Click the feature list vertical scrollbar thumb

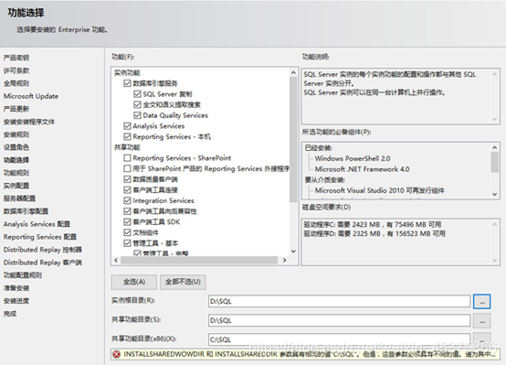(x=293, y=139)
